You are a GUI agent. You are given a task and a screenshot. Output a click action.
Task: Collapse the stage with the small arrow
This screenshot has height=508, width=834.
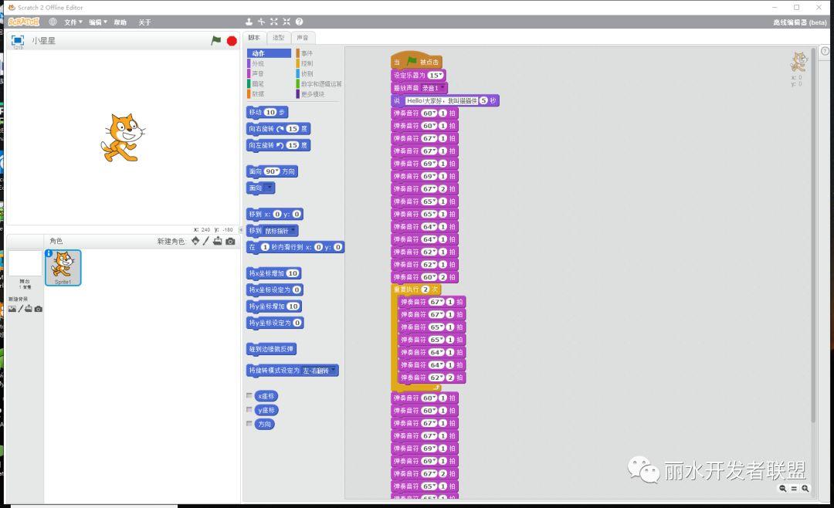point(240,230)
